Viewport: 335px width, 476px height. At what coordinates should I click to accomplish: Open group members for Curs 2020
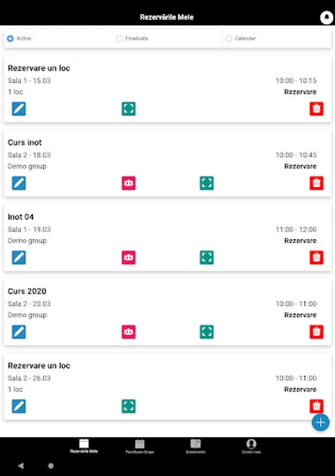(129, 332)
